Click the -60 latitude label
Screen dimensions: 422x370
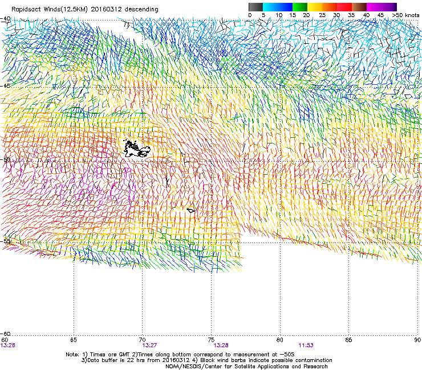tap(5, 334)
